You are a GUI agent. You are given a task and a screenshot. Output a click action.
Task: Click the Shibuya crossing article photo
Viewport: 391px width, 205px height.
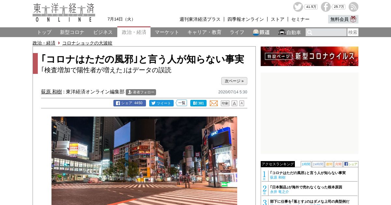[144, 160]
